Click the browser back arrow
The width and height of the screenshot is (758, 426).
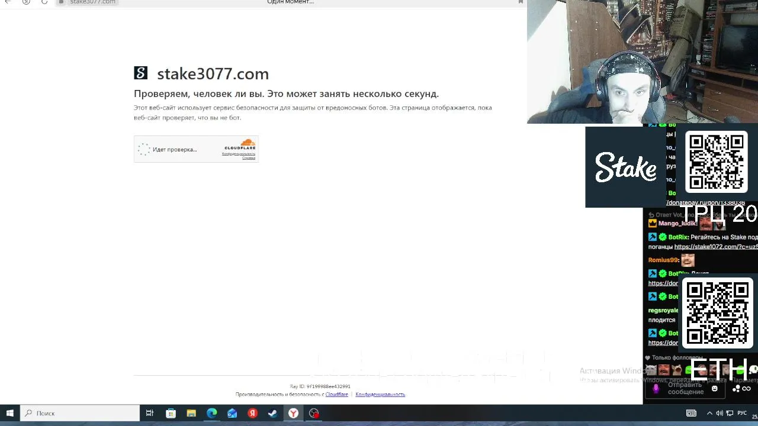point(8,2)
